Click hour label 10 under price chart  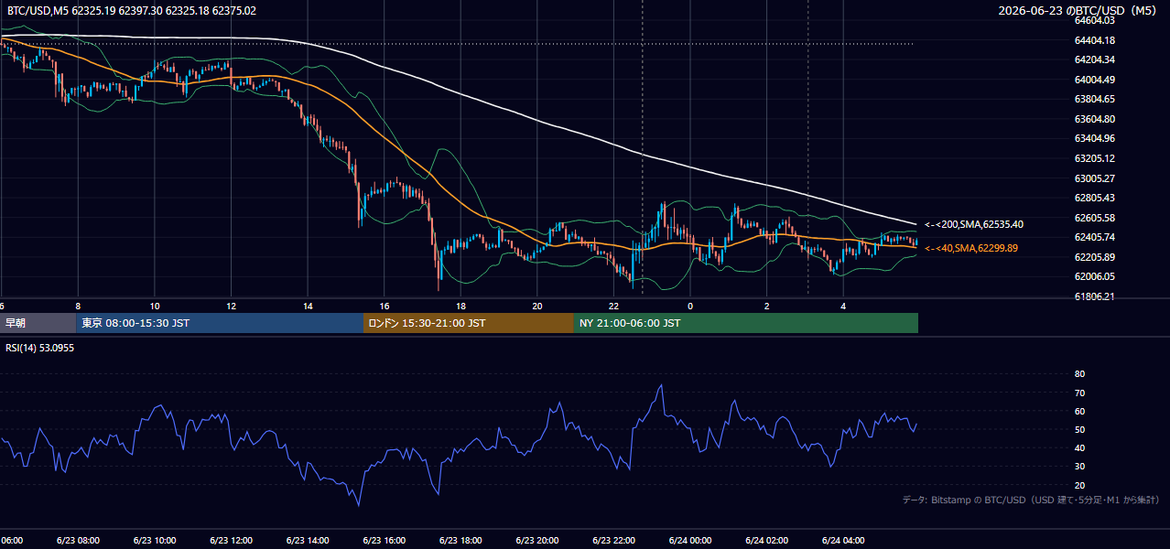pyautogui.click(x=155, y=306)
